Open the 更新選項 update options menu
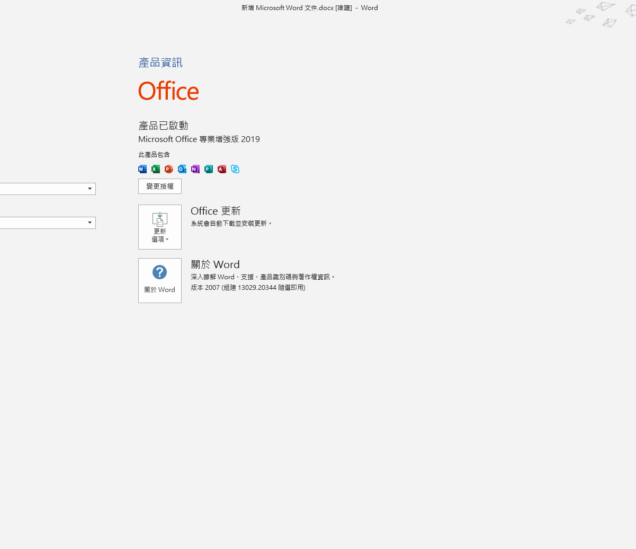636x549 pixels. pyautogui.click(x=160, y=227)
